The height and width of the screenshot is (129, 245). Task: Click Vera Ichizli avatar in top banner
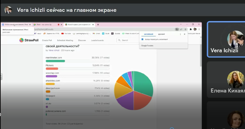pyautogui.click(x=8, y=10)
